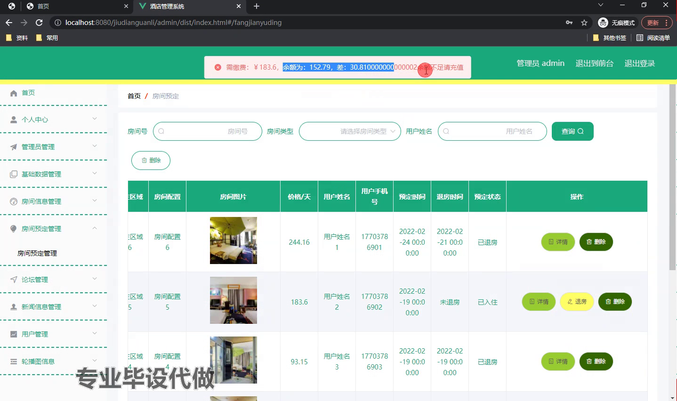The width and height of the screenshot is (677, 401).
Task: Click 删除 for 用户姓名 2 row
Action: (x=615, y=302)
